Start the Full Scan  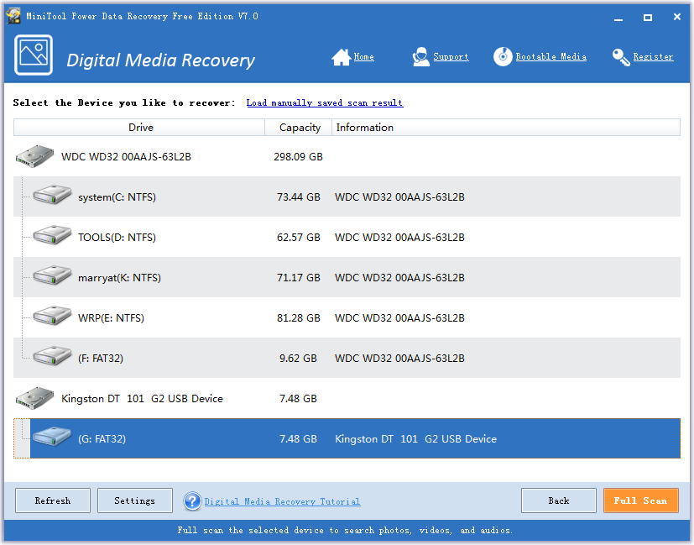point(640,500)
